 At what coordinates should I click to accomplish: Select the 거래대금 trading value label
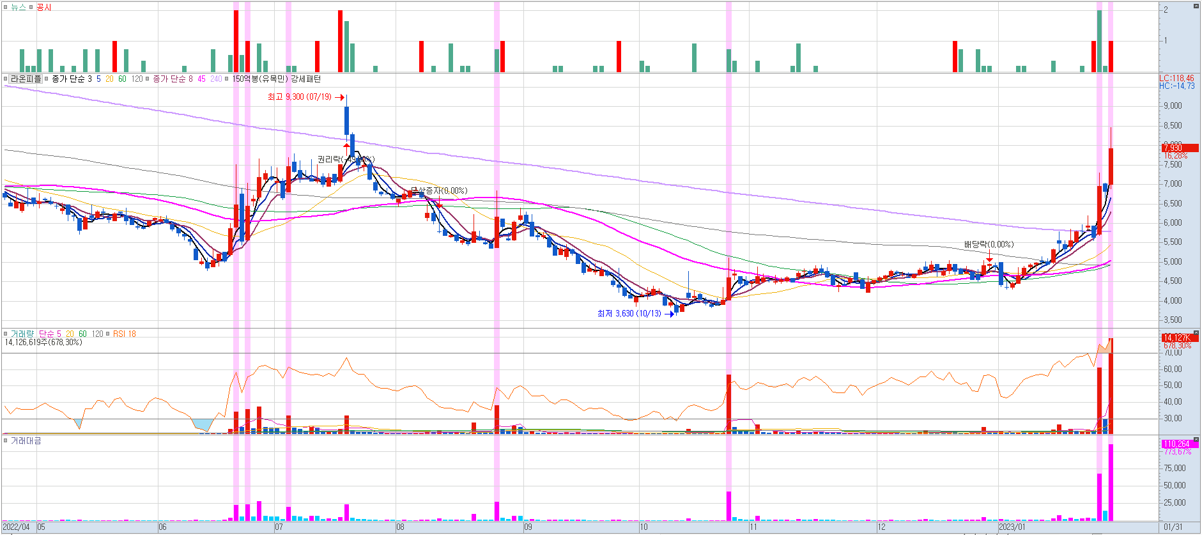(x=26, y=440)
